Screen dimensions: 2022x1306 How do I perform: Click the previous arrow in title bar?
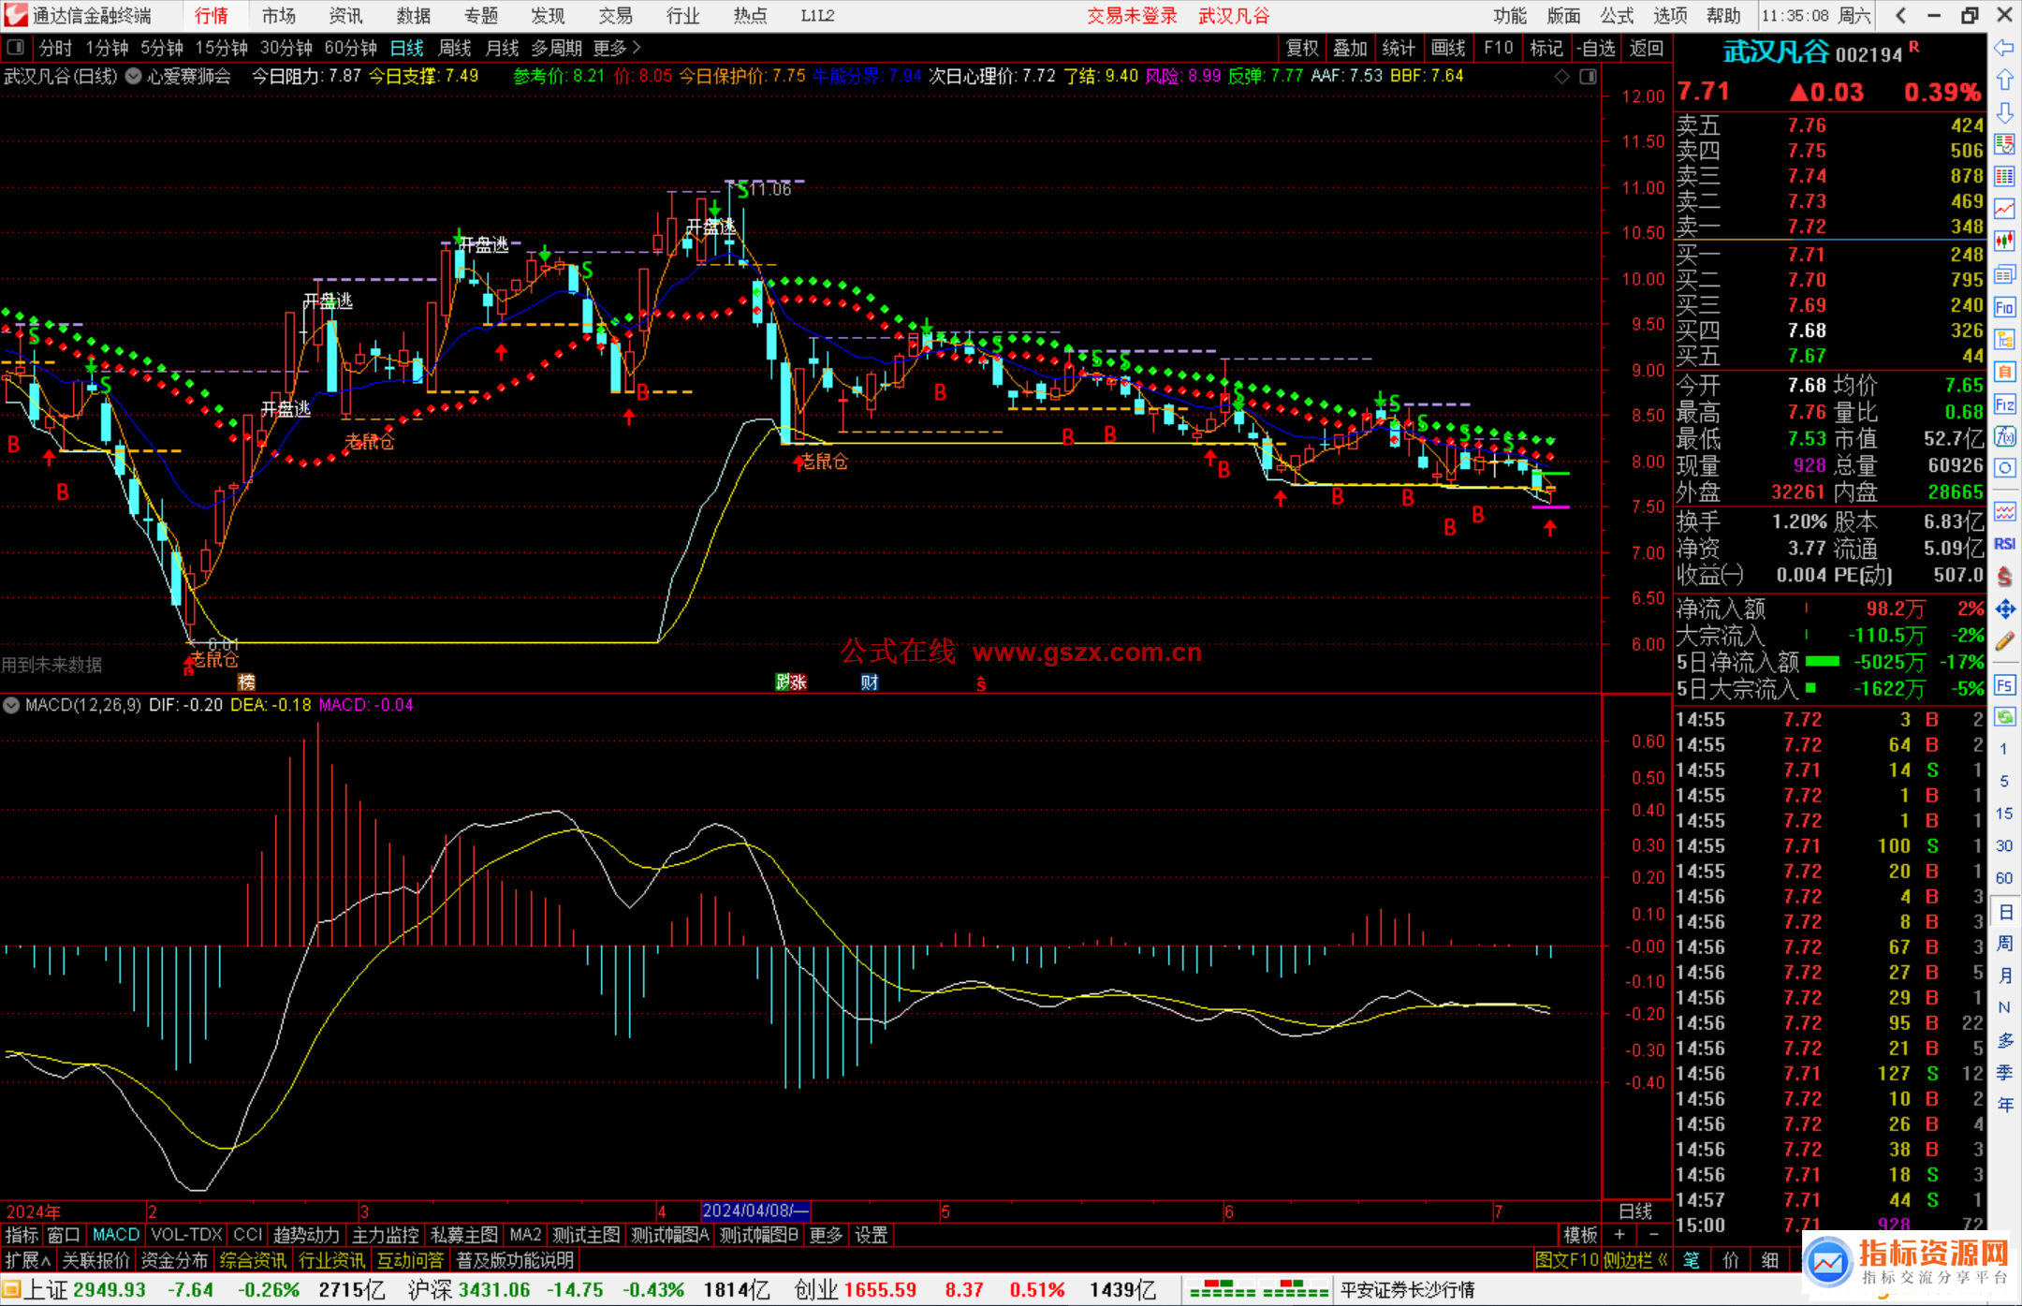click(x=1900, y=15)
